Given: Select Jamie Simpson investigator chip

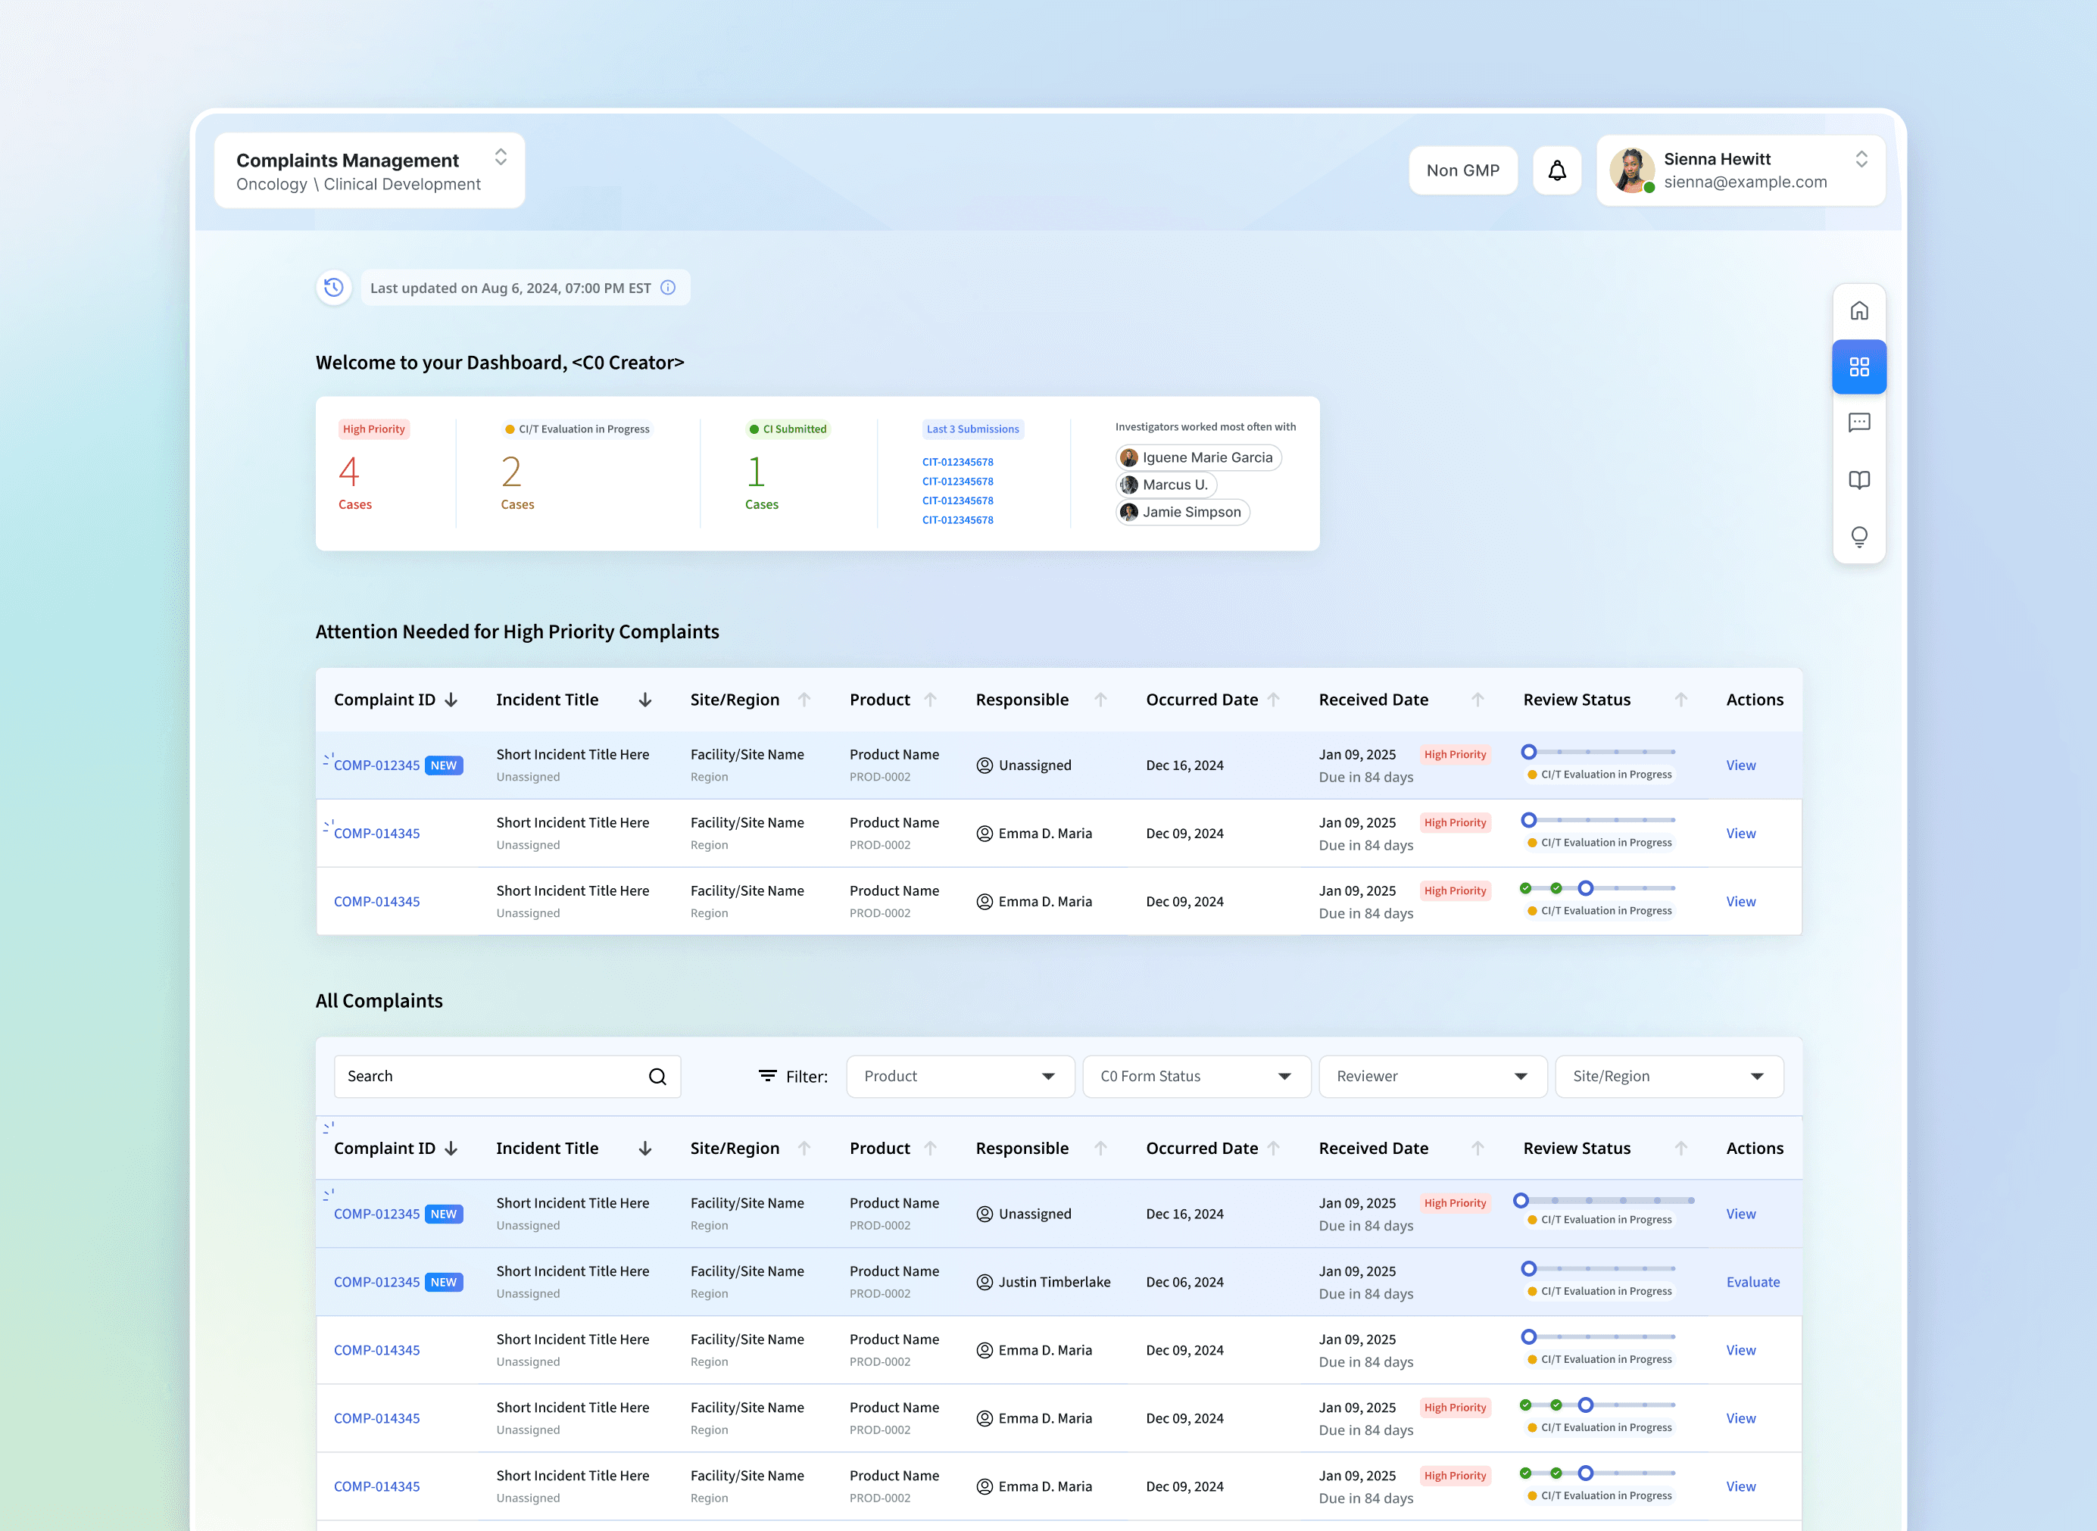Looking at the screenshot, I should (x=1182, y=512).
